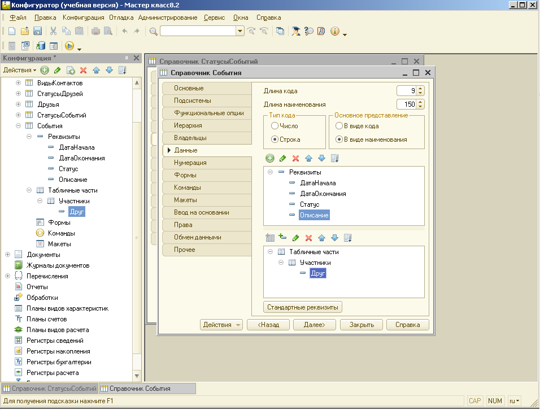Viewport: 540px width, 410px height.
Task: Add new attribute with green plus above Реквизиты
Action: click(270, 159)
